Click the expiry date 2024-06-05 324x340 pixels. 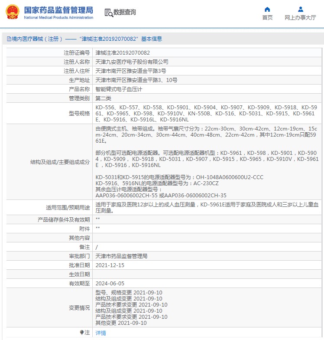tap(110, 284)
